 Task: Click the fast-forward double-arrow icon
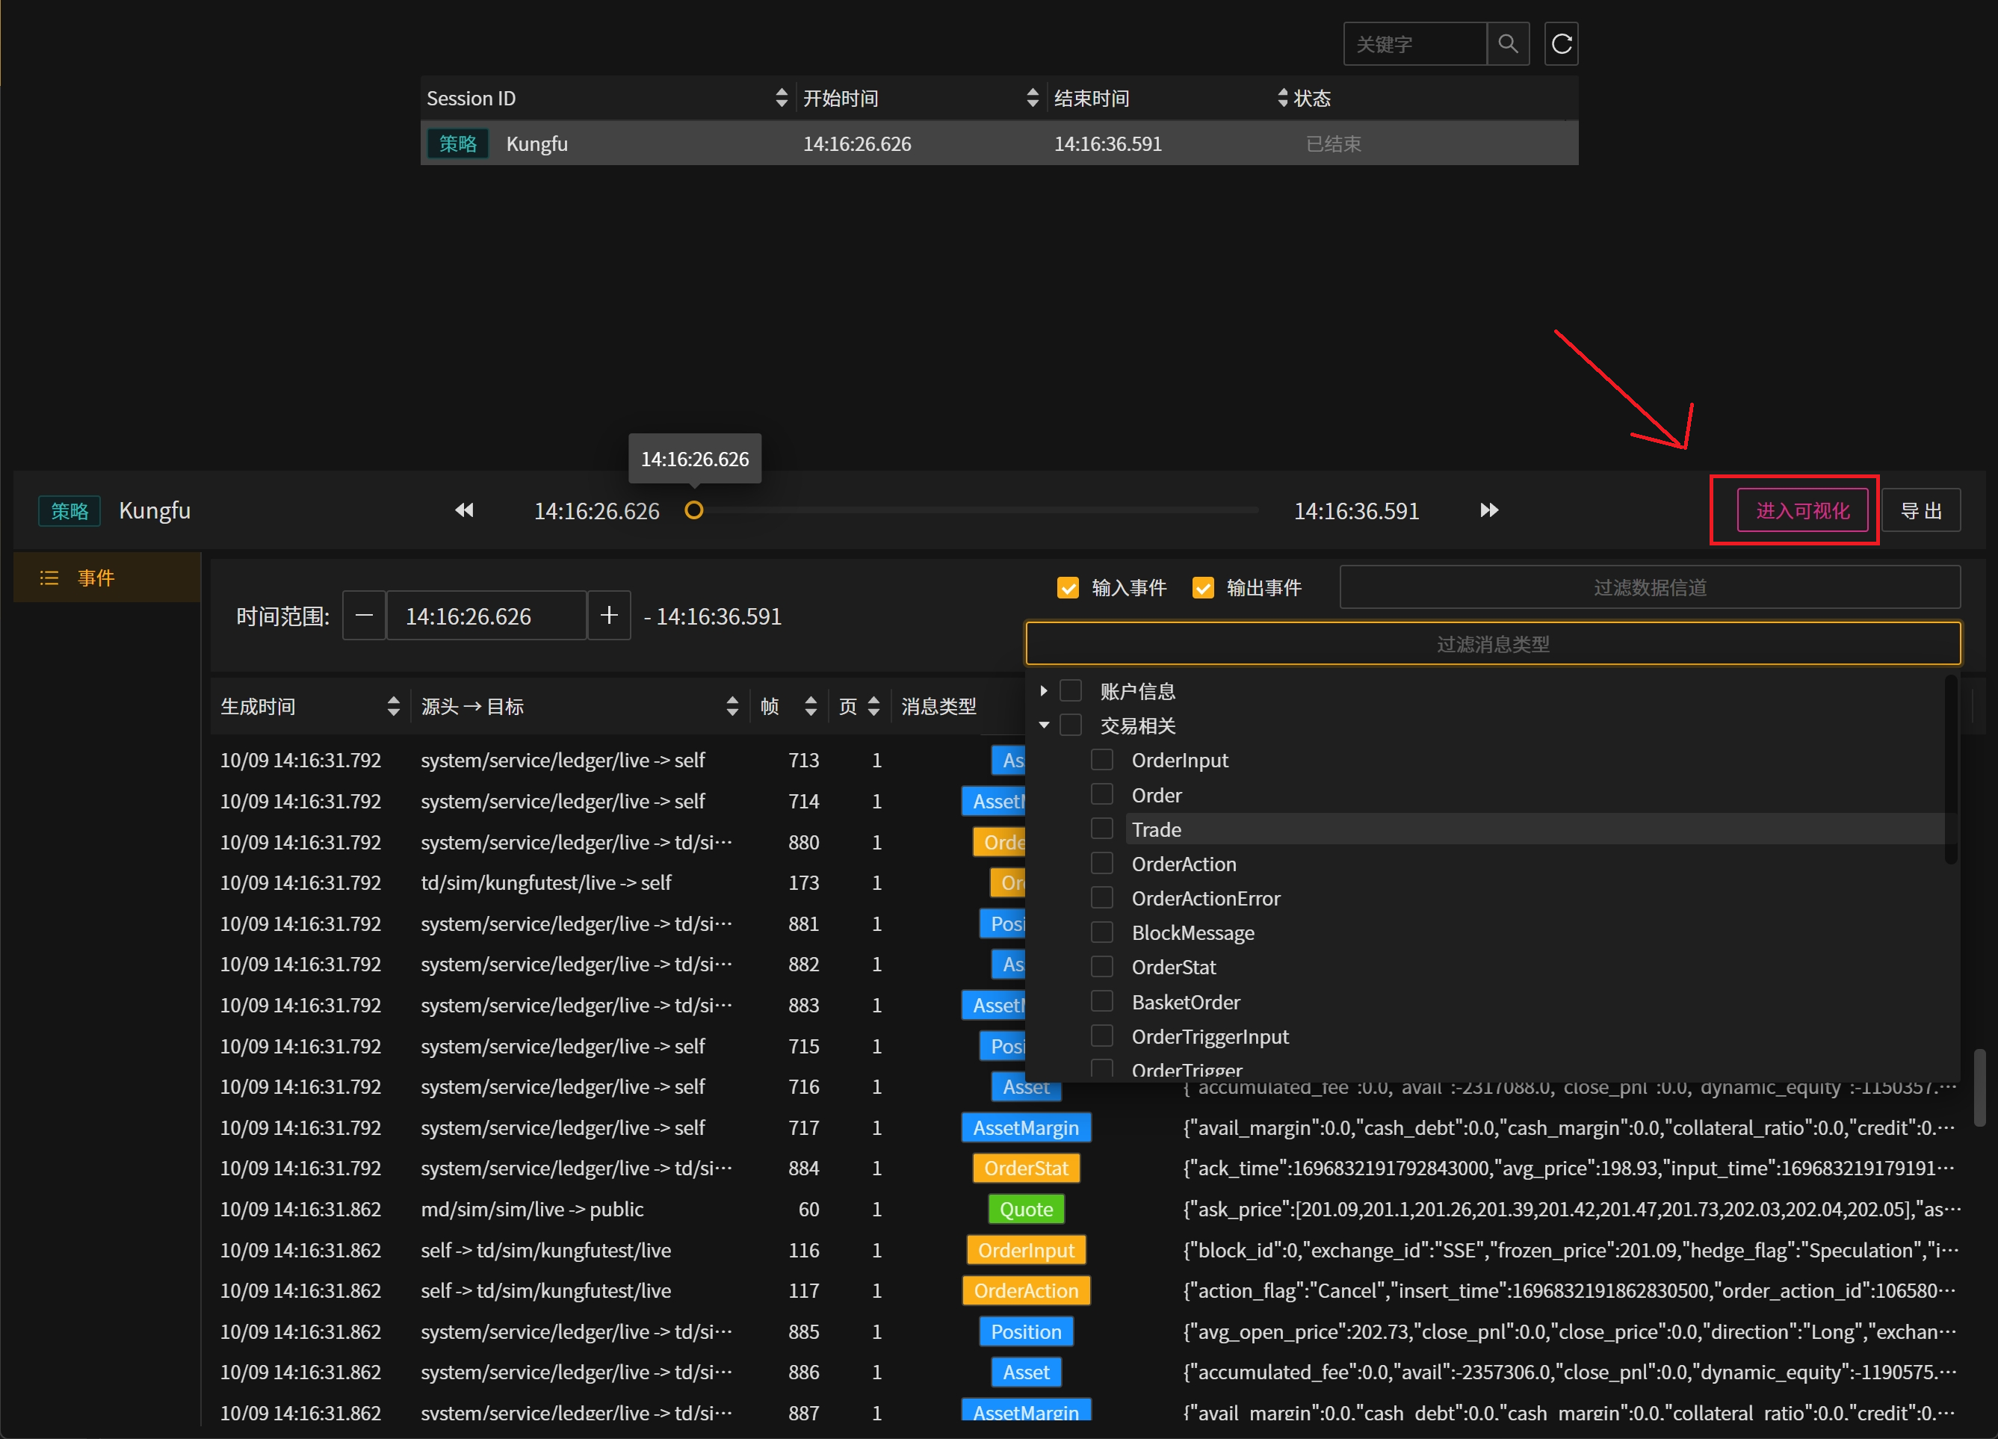1489,511
